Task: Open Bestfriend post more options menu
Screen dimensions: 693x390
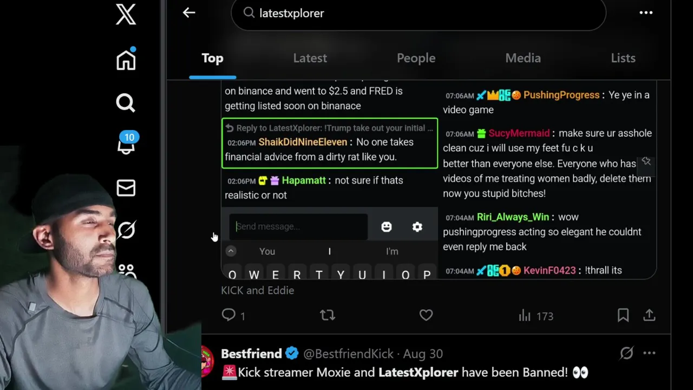Action: coord(649,353)
